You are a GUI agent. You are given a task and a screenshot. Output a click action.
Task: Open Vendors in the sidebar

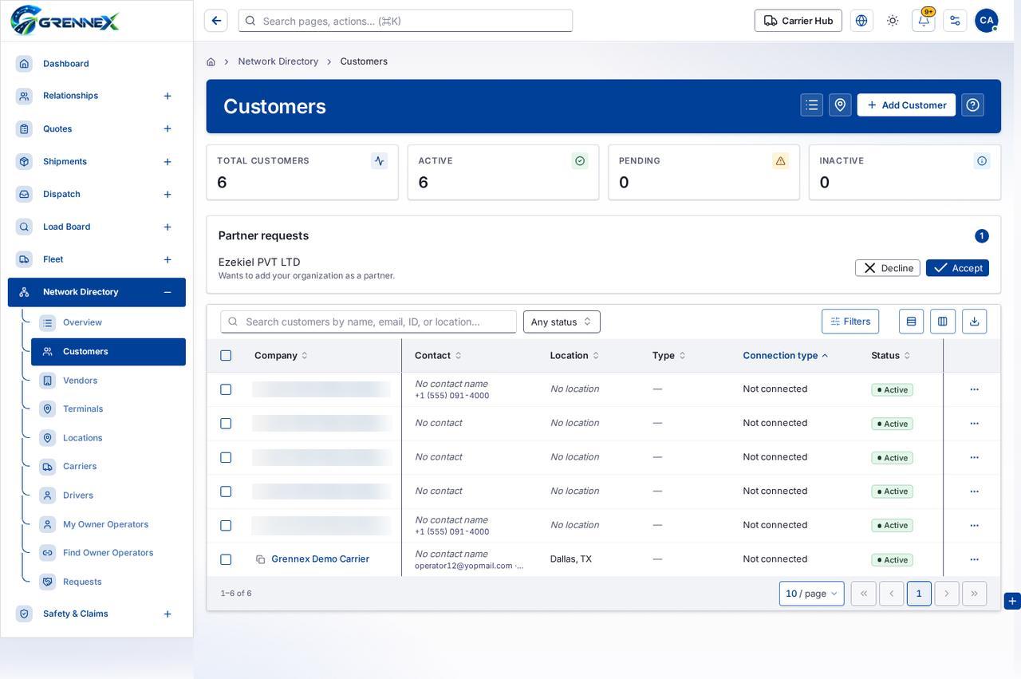pyautogui.click(x=108, y=381)
